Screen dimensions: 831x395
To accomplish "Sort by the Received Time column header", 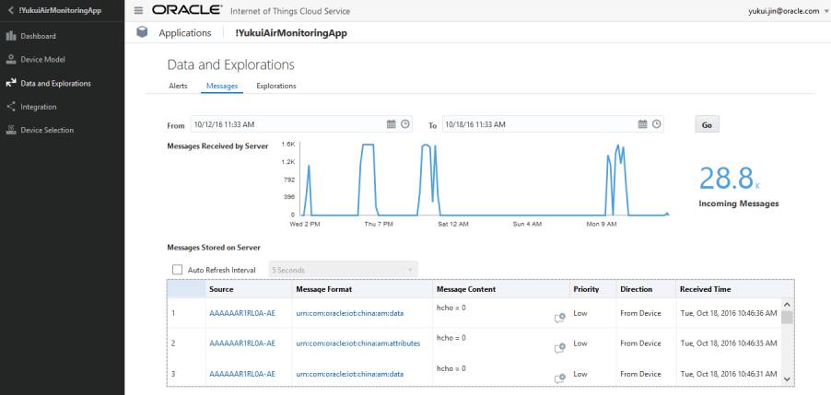I will click(x=705, y=289).
